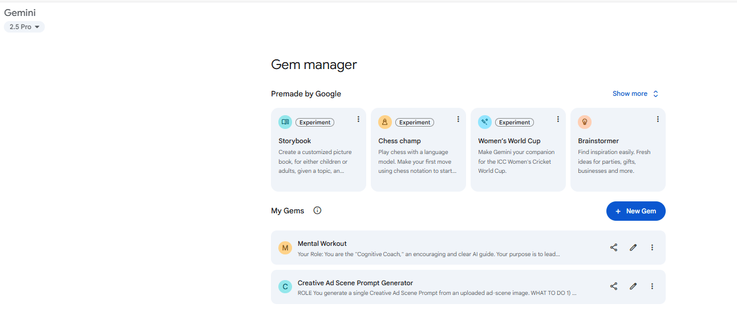Screen dimensions: 737x328
Task: Click the Mental Workout avatar M
Action: tap(285, 248)
